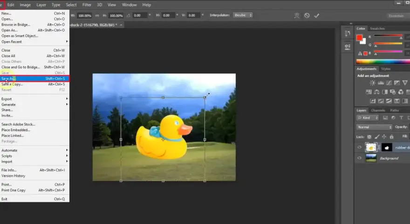Image resolution: width=410 pixels, height=224 pixels.
Task: Hide the Background layer visibility eye
Action: 359,158
